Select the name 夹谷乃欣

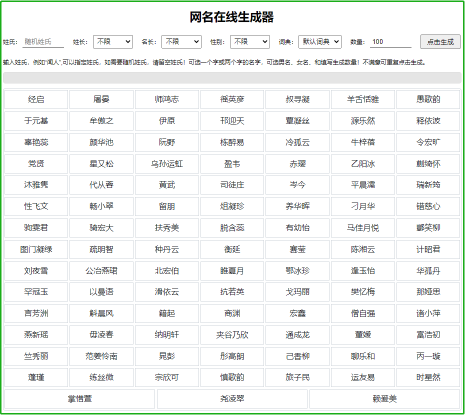point(232,335)
